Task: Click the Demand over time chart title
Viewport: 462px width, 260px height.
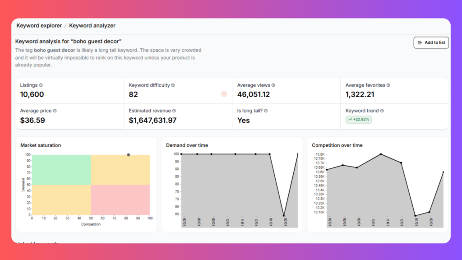Action: click(187, 145)
